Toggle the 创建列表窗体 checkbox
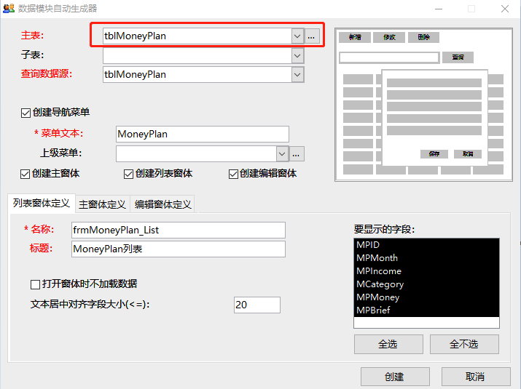 point(128,174)
